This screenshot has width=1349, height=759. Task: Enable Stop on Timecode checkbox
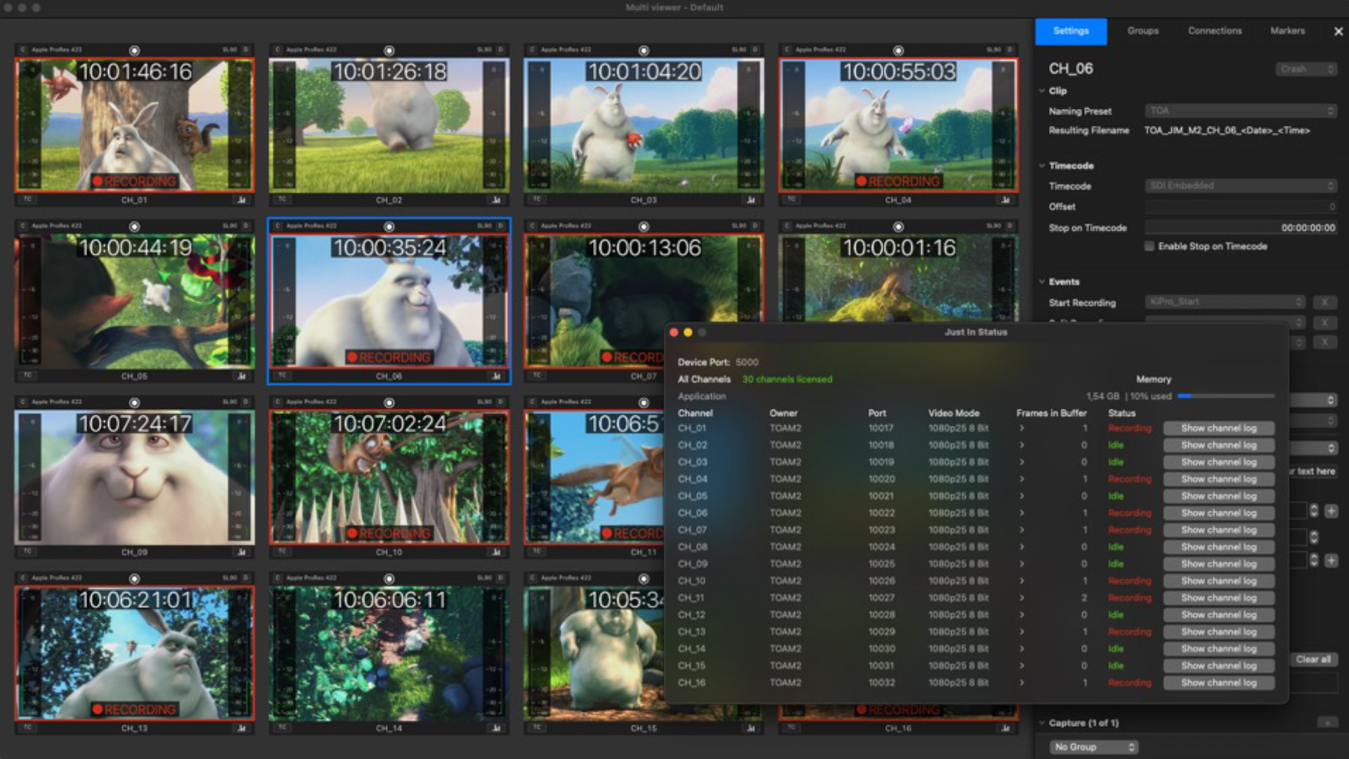[x=1149, y=247]
